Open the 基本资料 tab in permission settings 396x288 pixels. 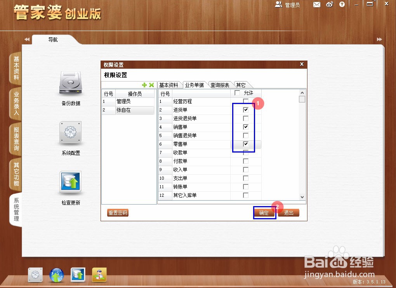[x=170, y=85]
